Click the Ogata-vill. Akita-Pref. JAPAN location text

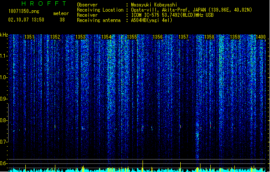[x=191, y=10]
